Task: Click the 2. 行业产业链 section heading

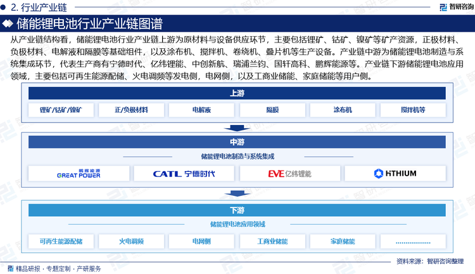Action: point(39,7)
